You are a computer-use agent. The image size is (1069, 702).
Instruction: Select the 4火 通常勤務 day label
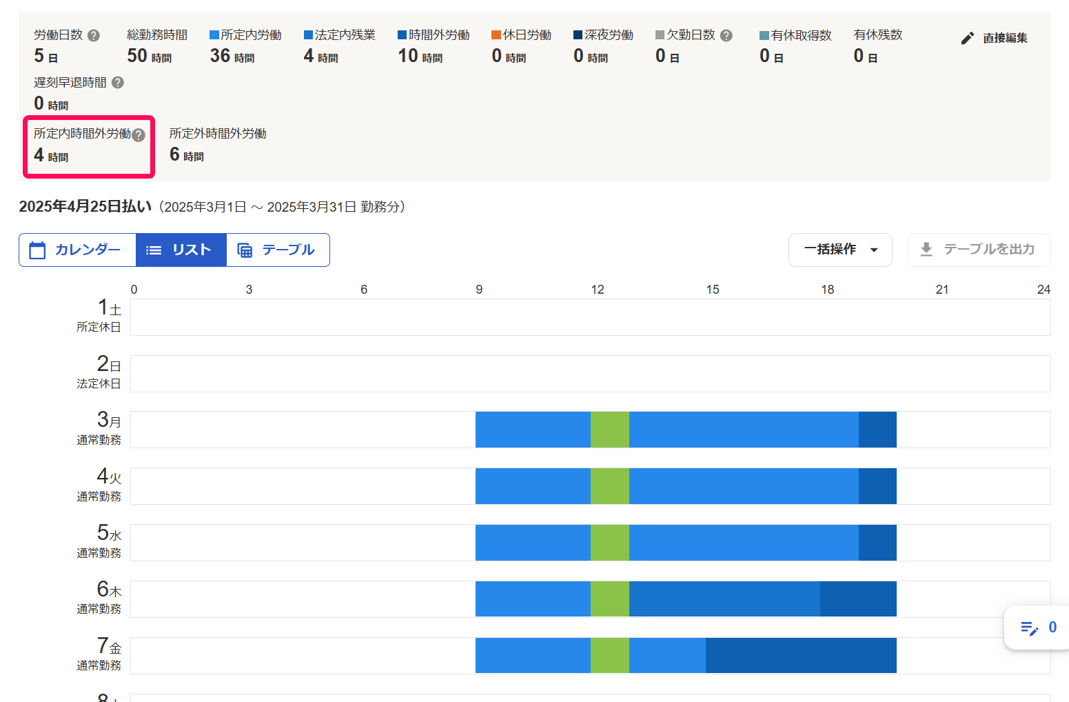(99, 485)
